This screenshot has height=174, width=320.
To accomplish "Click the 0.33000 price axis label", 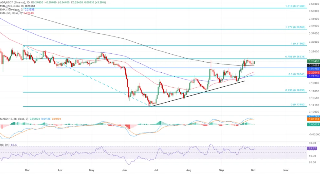I will (x=314, y=42).
